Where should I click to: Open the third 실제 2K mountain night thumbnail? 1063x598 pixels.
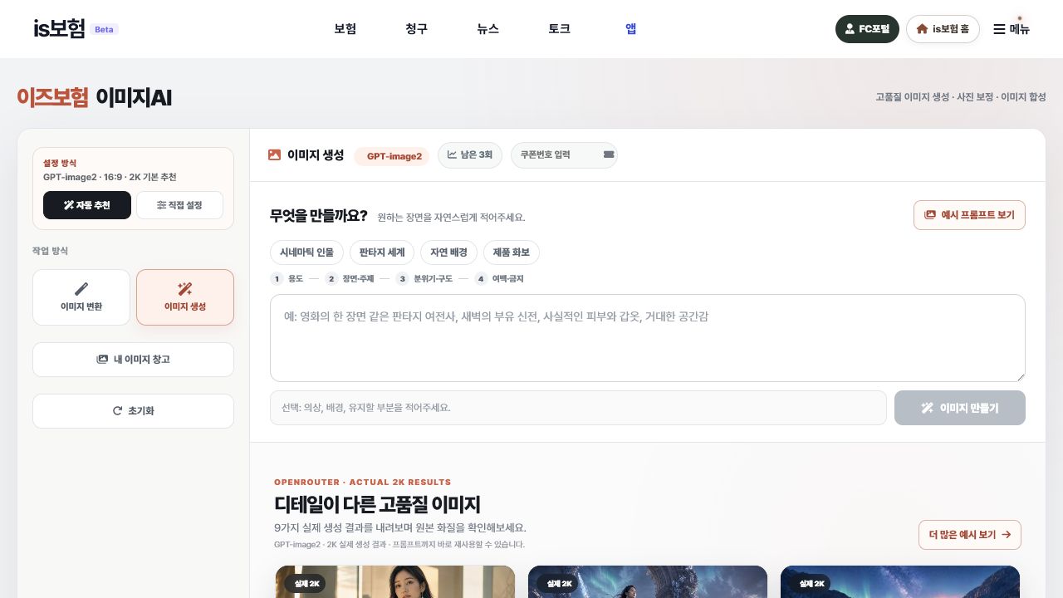(x=900, y=582)
